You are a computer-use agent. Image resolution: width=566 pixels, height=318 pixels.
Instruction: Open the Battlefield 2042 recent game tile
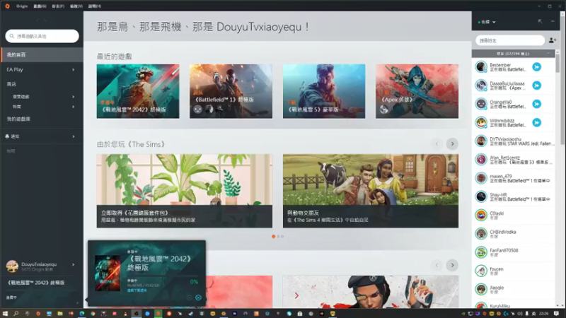click(x=138, y=91)
